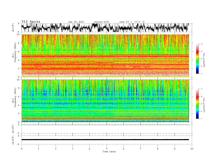Click the ch.2 spectrogram color bar
Image resolution: width=216 pixels, height=167 pixels.
pos(197,104)
